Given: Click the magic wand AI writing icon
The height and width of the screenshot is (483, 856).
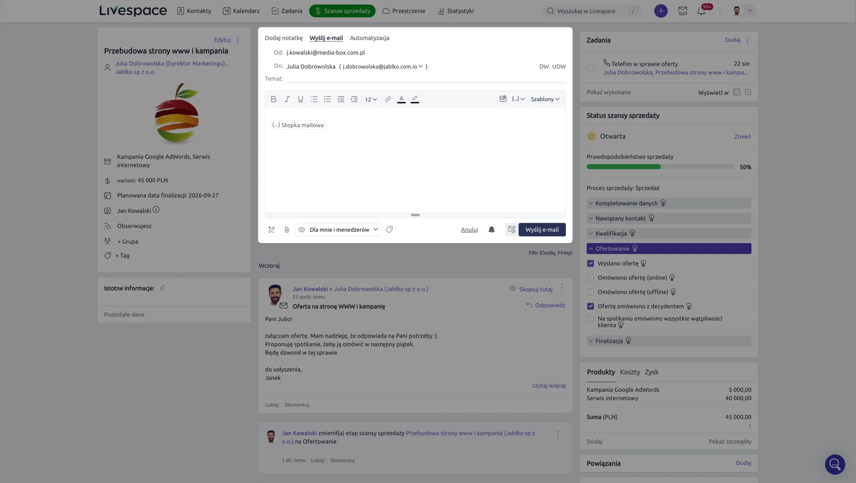Looking at the screenshot, I should coord(272,230).
